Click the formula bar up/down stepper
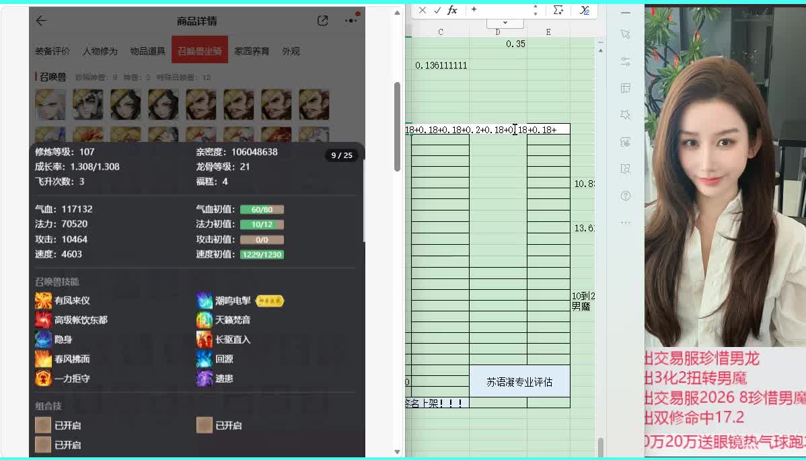The image size is (806, 460). pyautogui.click(x=536, y=10)
